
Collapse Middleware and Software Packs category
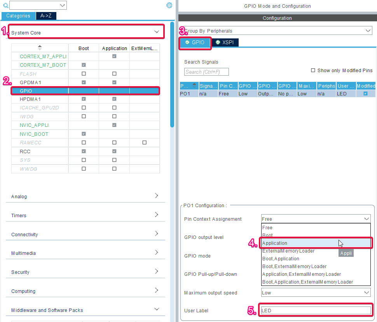tap(86, 310)
